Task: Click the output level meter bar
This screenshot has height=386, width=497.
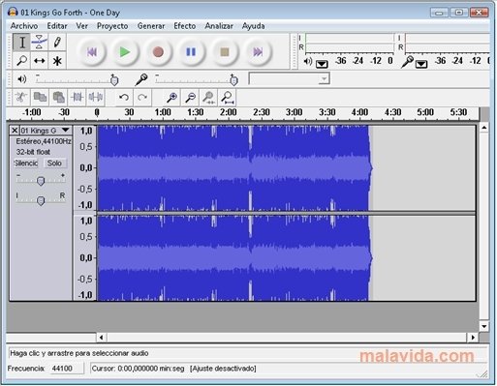Action: (350, 43)
